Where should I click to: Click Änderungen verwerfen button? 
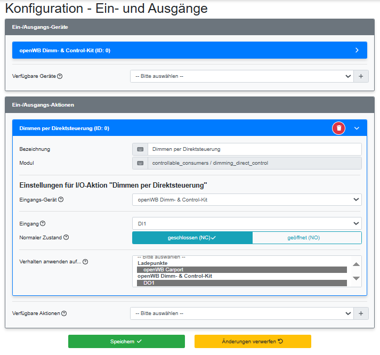click(x=253, y=342)
